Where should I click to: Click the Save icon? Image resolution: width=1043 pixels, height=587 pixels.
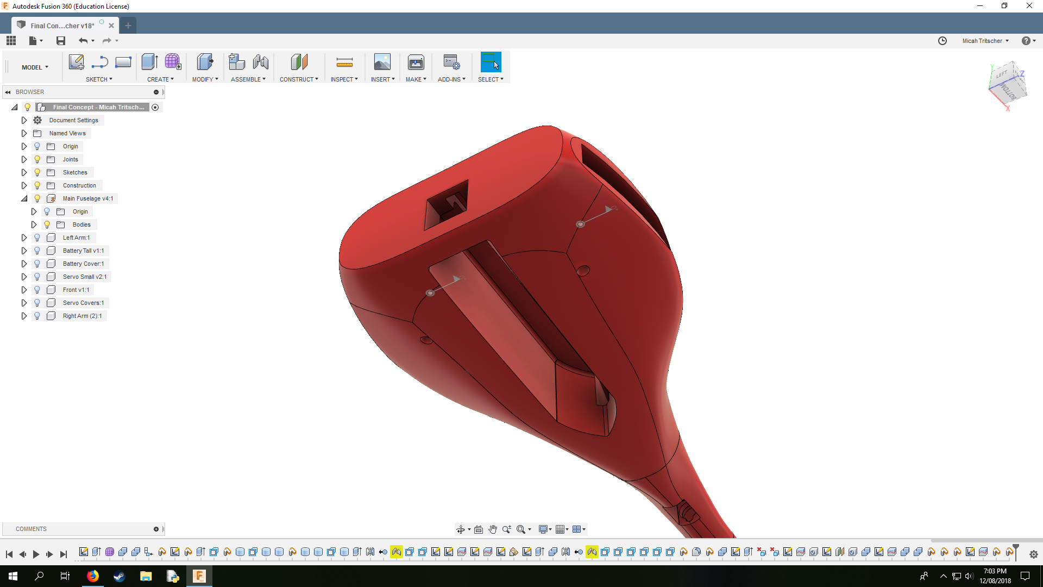click(61, 41)
